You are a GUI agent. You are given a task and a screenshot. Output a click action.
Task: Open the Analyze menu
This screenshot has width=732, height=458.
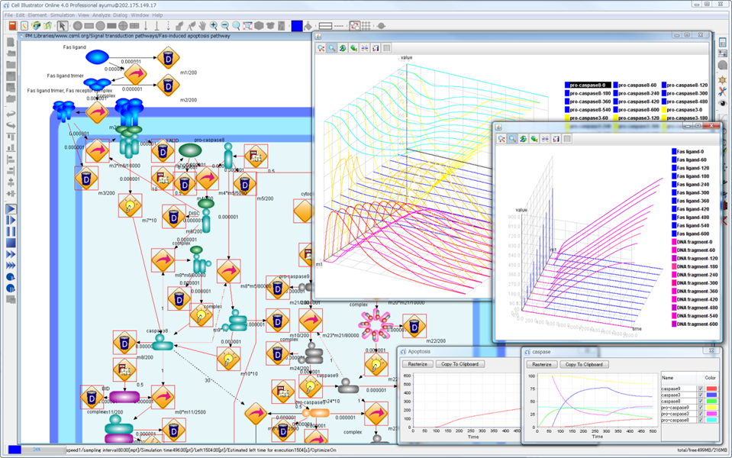coord(100,15)
